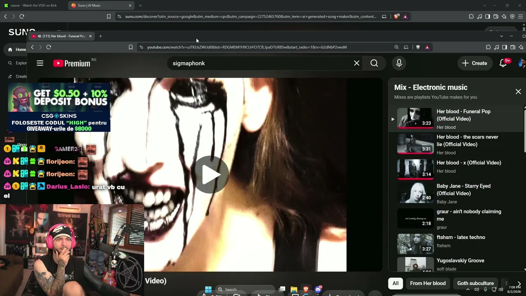Screen dimensions: 526x296
Task: Open extensions puzzle icon in Suno window
Action: click(471, 16)
